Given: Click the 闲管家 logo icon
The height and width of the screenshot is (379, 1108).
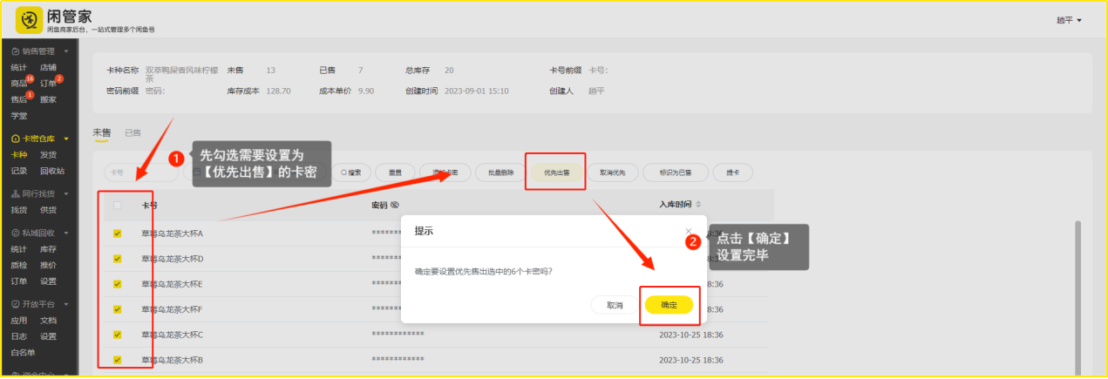Looking at the screenshot, I should (x=30, y=20).
